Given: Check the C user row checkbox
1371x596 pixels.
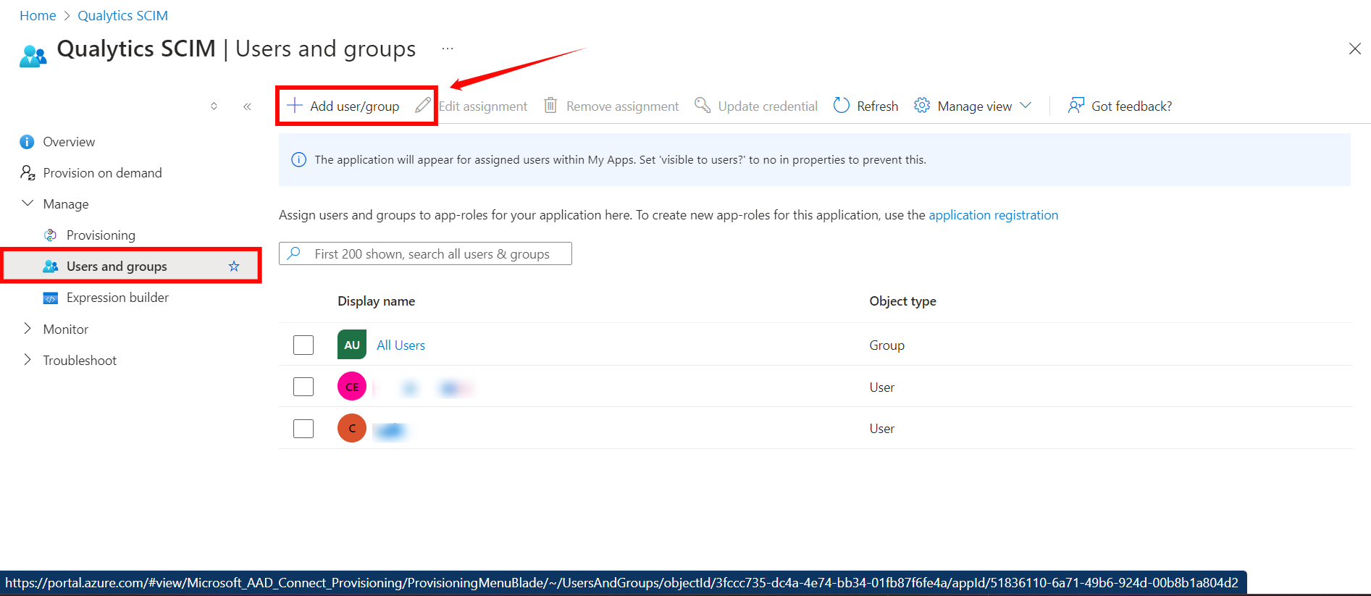Looking at the screenshot, I should click(x=303, y=429).
